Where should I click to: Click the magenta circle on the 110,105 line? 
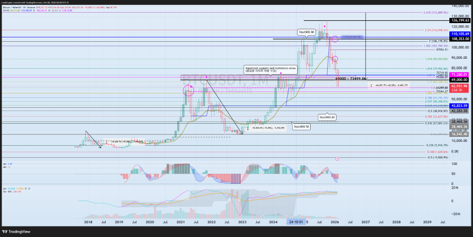tap(335, 39)
